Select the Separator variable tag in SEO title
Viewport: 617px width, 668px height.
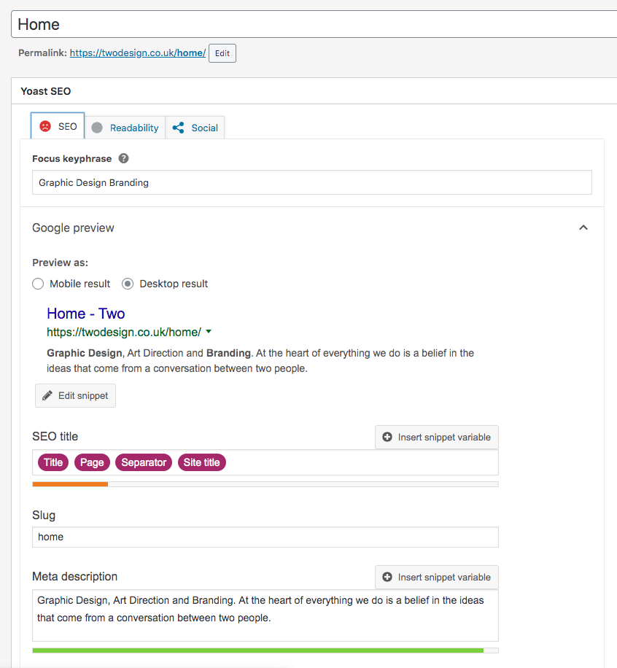tap(144, 462)
